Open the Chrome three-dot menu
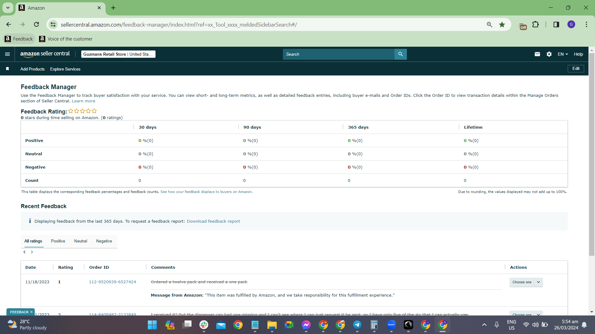 click(586, 24)
